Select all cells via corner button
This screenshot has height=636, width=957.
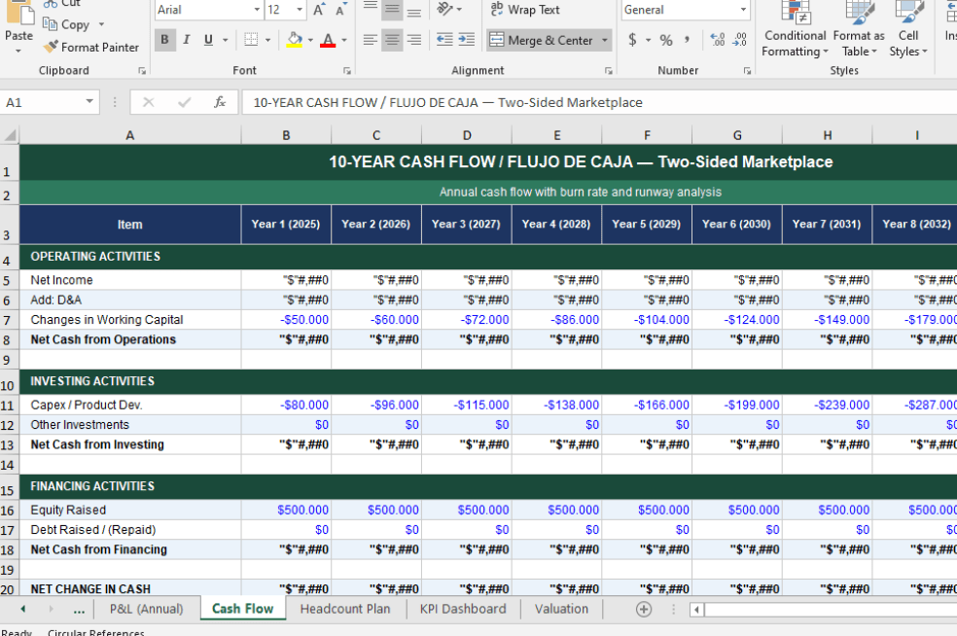[x=10, y=135]
